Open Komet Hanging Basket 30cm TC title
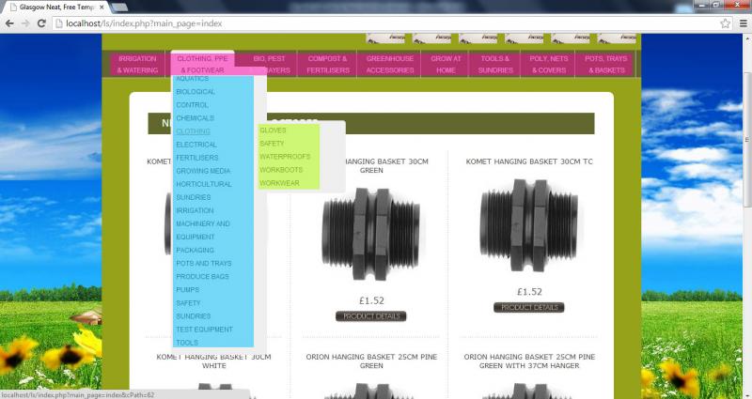The image size is (752, 399). 529,161
